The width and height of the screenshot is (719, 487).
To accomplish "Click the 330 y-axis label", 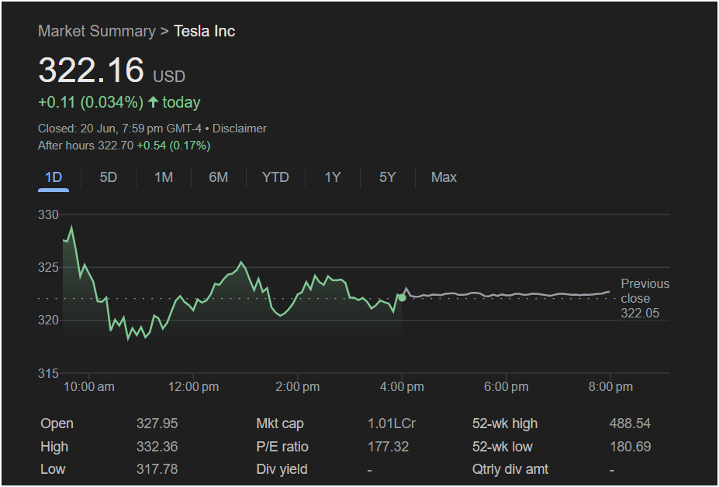I will [x=48, y=214].
